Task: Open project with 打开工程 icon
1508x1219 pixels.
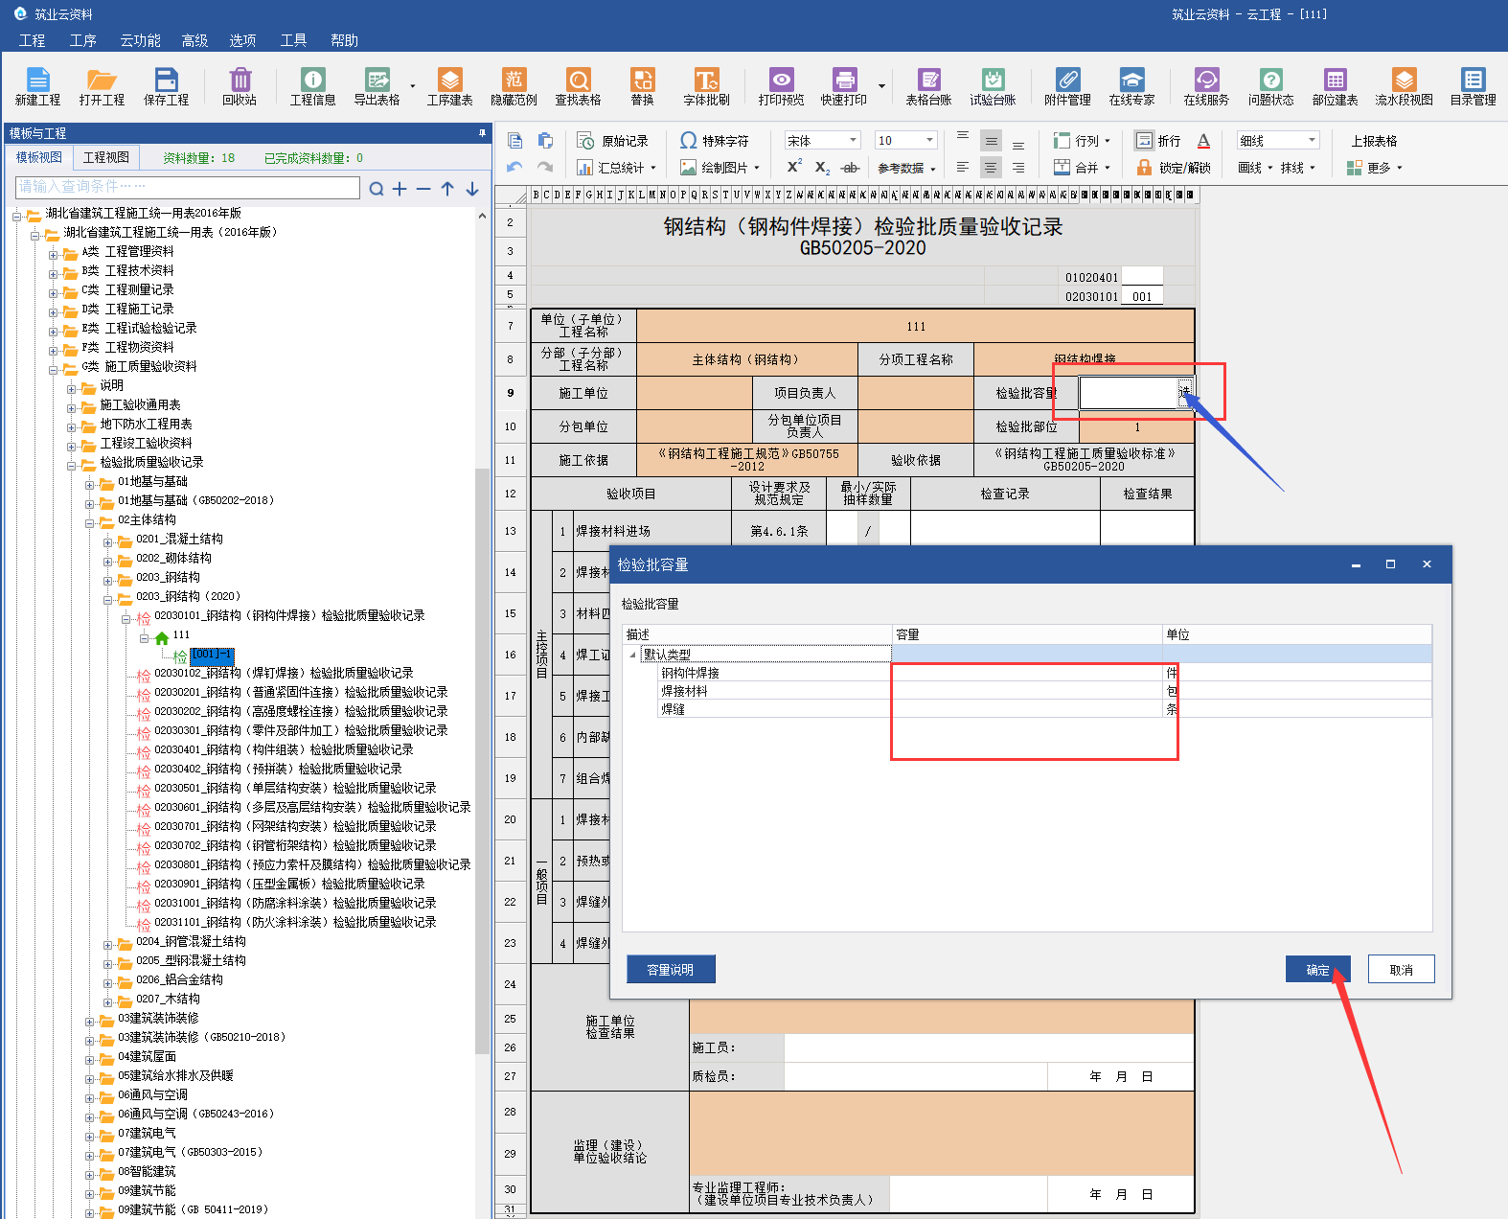Action: click(x=102, y=86)
